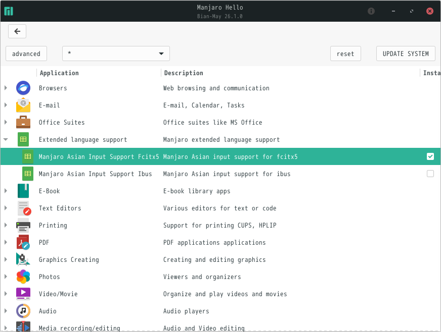Expand the E-Book category
The width and height of the screenshot is (441, 332).
(x=6, y=191)
